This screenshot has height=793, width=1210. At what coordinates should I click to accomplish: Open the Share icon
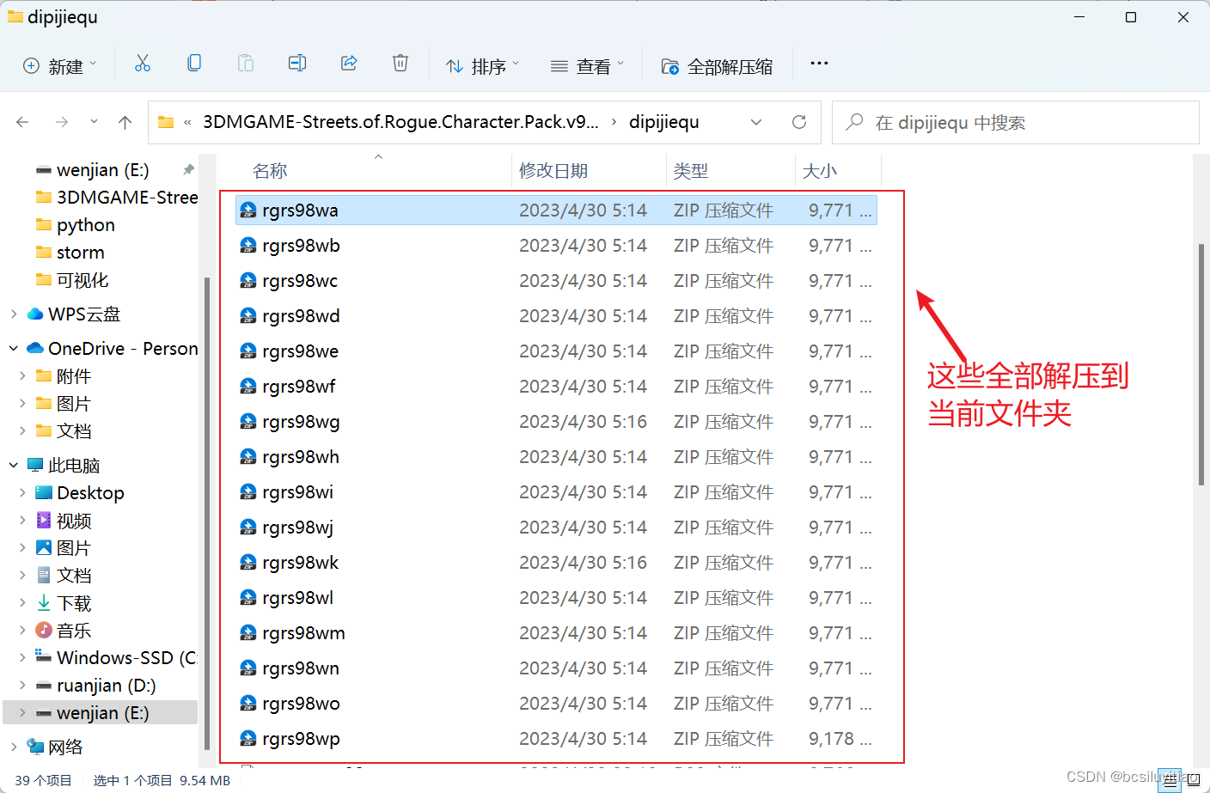pos(349,63)
